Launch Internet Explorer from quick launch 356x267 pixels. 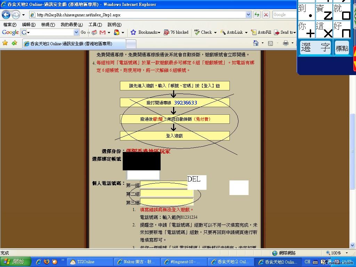39,262
